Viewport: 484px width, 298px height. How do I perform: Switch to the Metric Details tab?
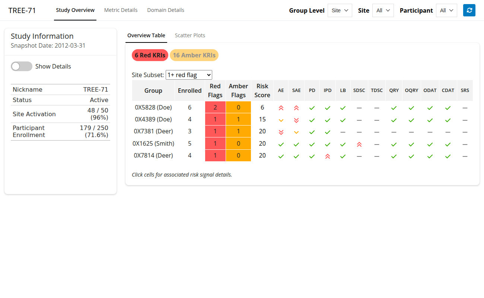tap(121, 10)
